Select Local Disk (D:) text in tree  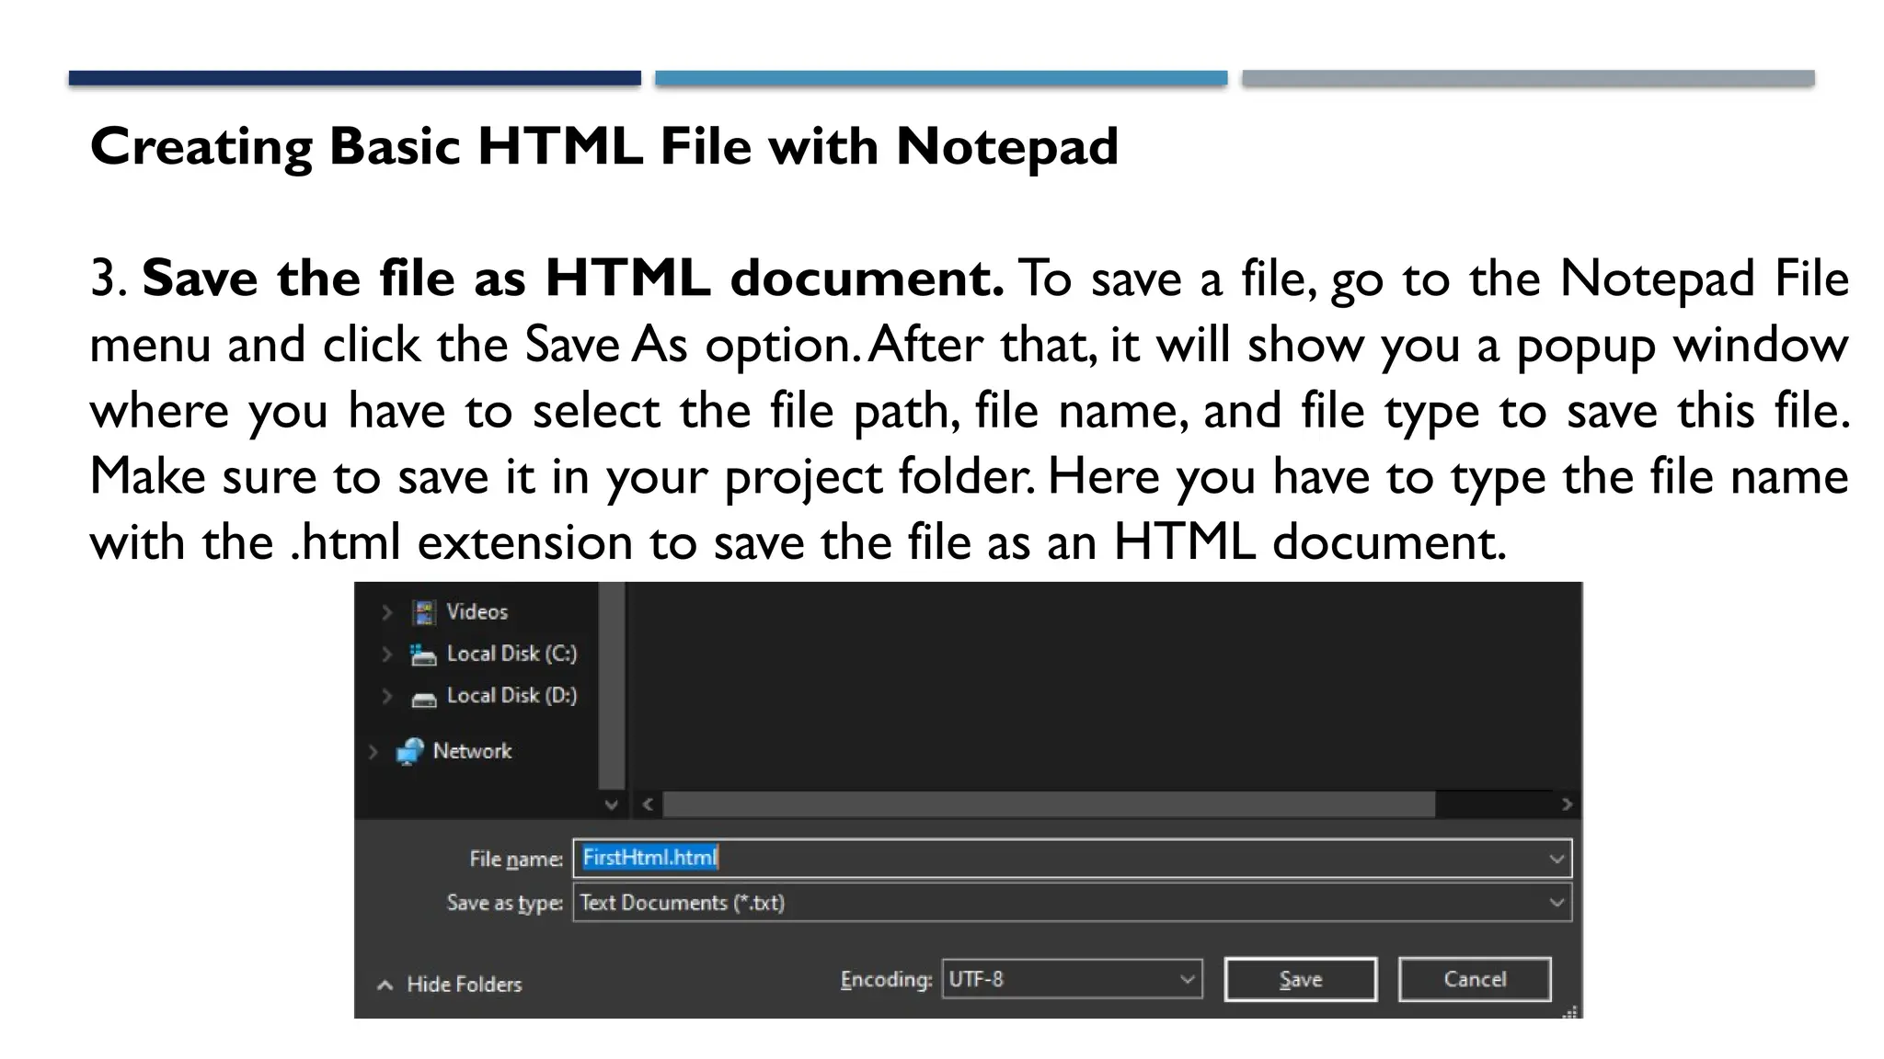pos(512,695)
